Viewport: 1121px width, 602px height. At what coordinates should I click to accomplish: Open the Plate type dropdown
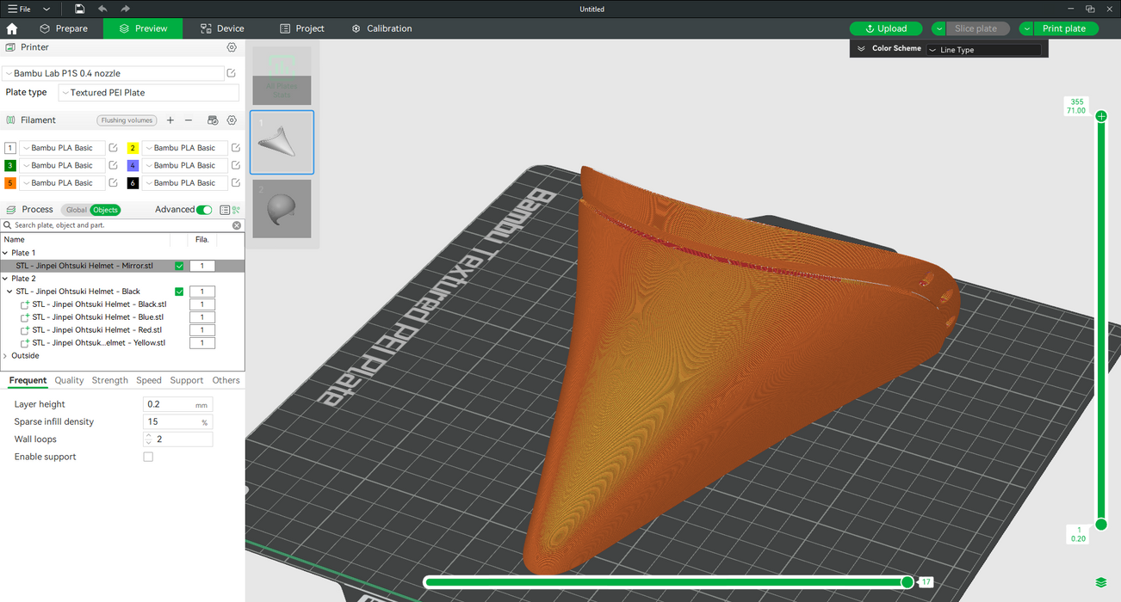[148, 93]
